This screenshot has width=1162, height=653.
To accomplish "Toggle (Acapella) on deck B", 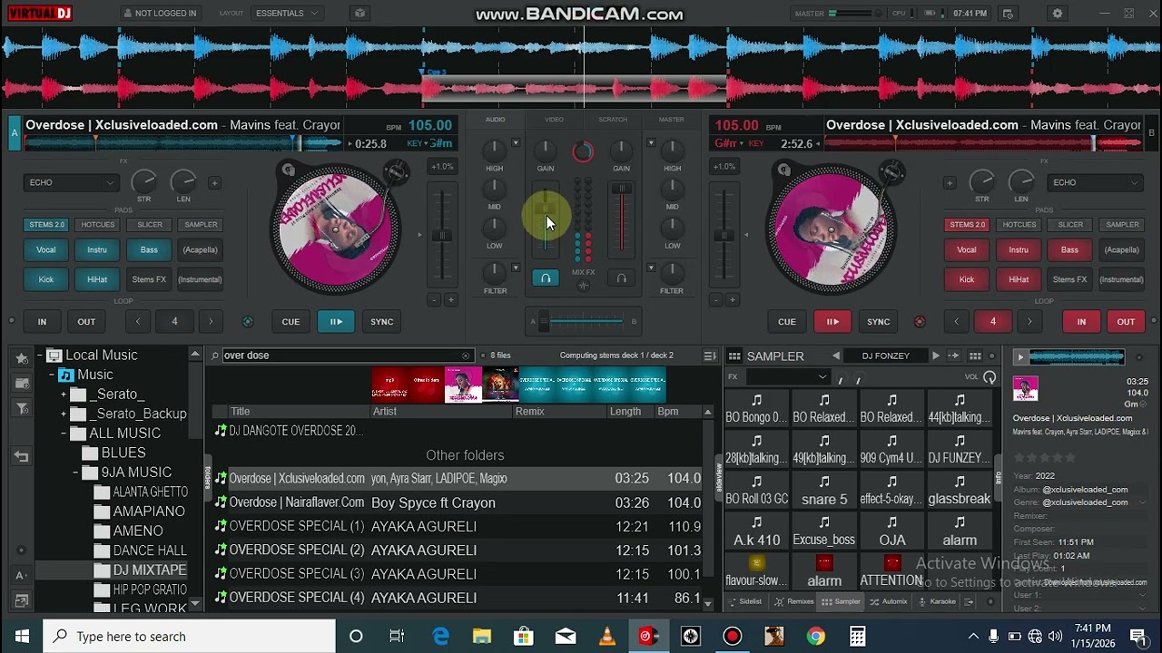I will point(1122,250).
